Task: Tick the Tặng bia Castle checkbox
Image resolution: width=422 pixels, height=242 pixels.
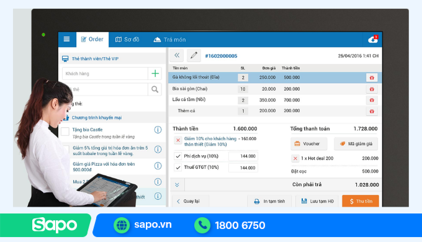Action: click(x=65, y=132)
